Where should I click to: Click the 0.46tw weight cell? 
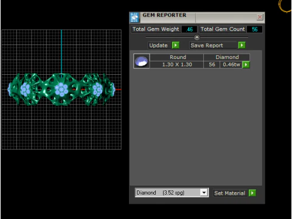(231, 64)
